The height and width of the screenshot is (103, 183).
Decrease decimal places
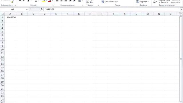tap(91, 2)
